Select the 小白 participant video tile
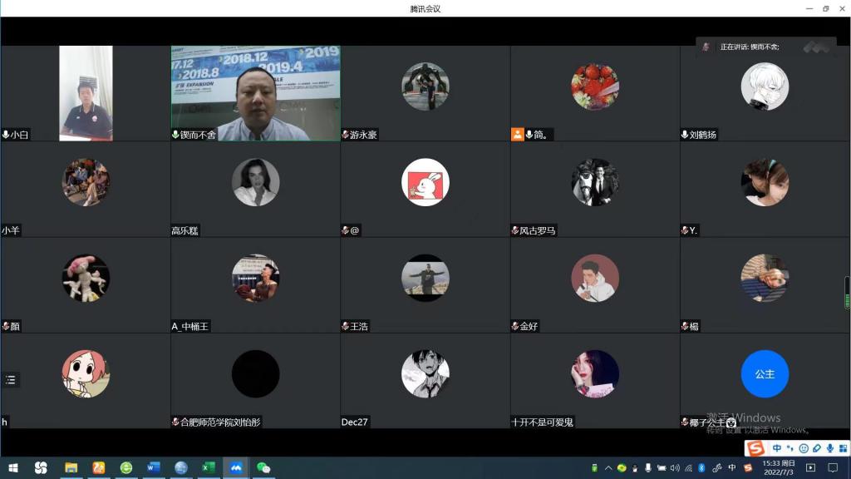 click(86, 93)
